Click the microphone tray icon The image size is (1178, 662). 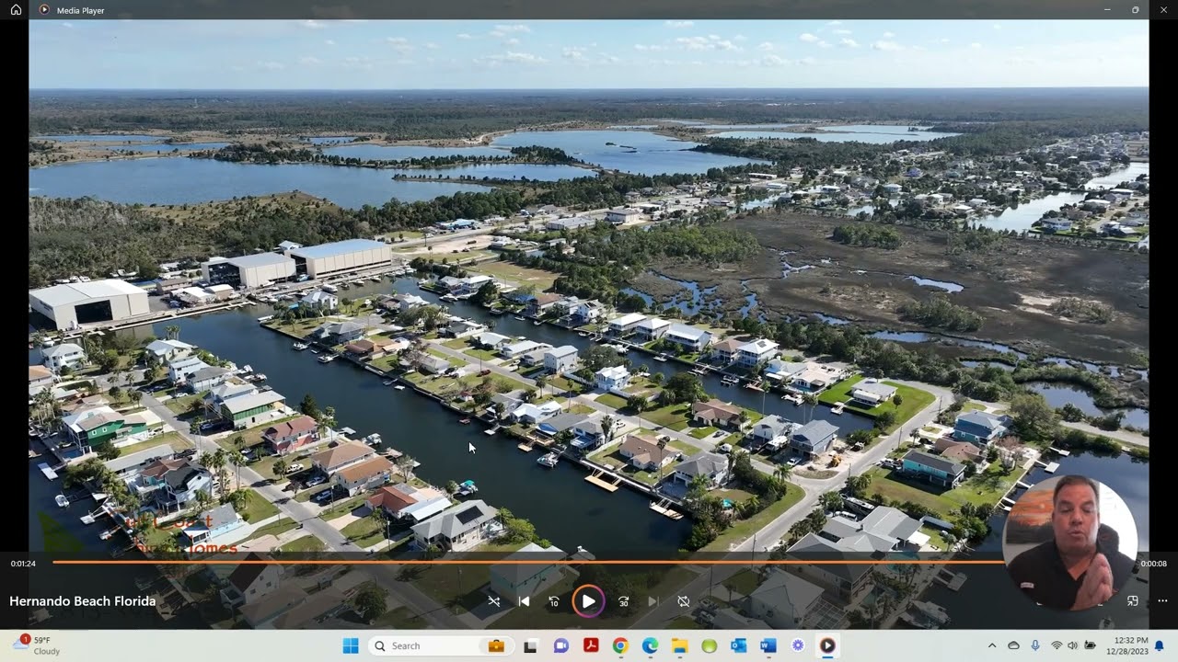pyautogui.click(x=1035, y=645)
